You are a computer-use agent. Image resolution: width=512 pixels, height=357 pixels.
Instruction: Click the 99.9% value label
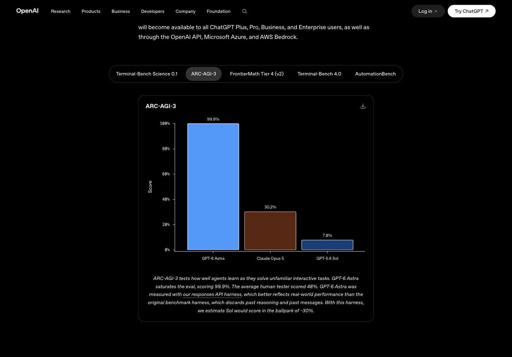coord(213,119)
